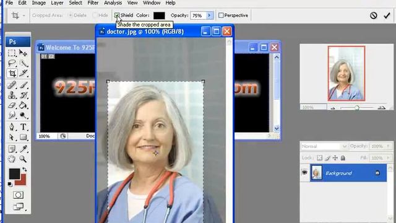Select the Hand tool
Viewport: 396px width, 223px height.
(12, 159)
